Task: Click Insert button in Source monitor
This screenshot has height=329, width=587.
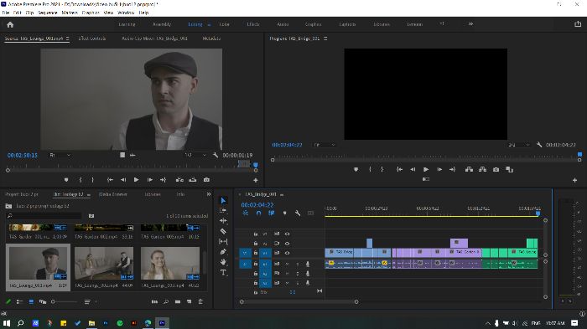Action: tap(179, 180)
